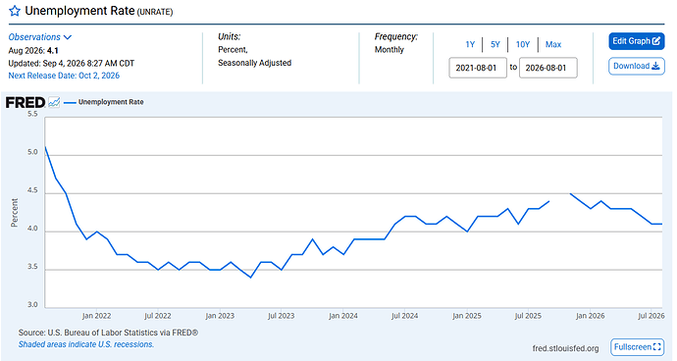Image resolution: width=677 pixels, height=361 pixels.
Task: Click the 3.0 y-axis value
Action: (32, 304)
